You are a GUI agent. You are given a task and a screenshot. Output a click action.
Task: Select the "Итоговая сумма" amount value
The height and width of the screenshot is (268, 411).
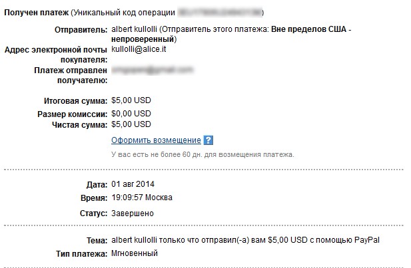(131, 100)
